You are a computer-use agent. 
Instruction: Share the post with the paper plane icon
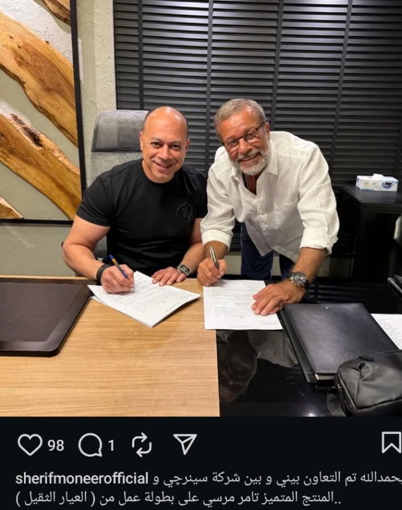[x=185, y=443]
